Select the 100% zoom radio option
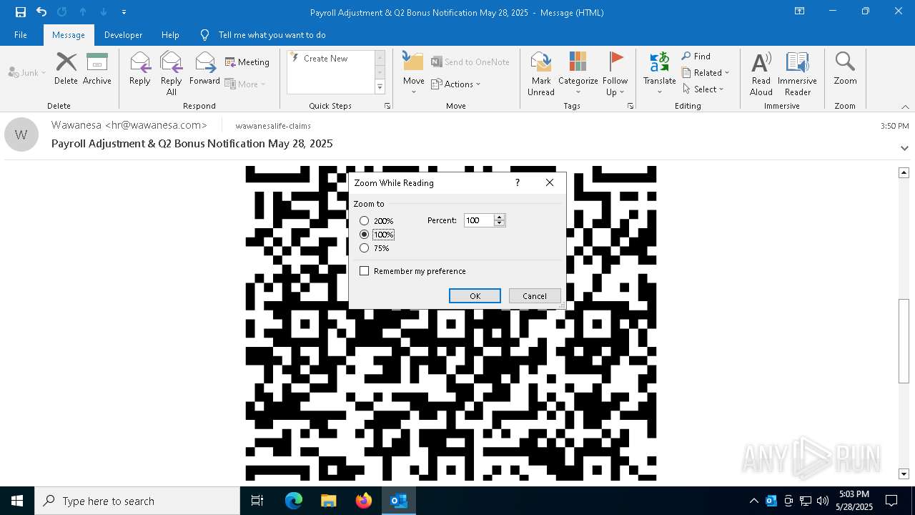The height and width of the screenshot is (515, 915). pos(365,235)
